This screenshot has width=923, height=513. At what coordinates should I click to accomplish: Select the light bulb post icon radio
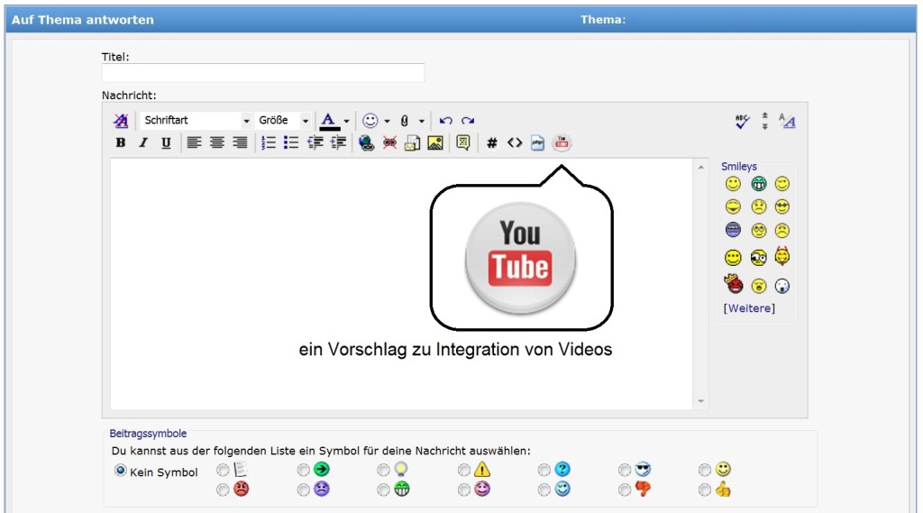click(x=383, y=470)
